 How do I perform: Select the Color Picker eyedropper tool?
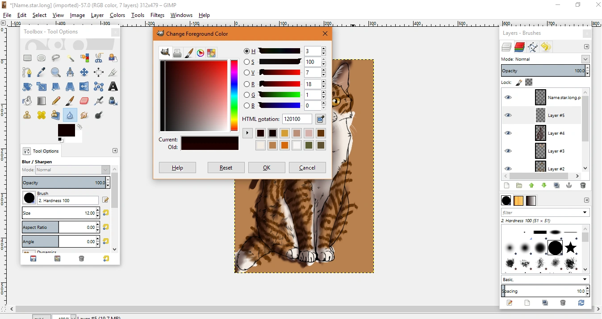click(42, 72)
